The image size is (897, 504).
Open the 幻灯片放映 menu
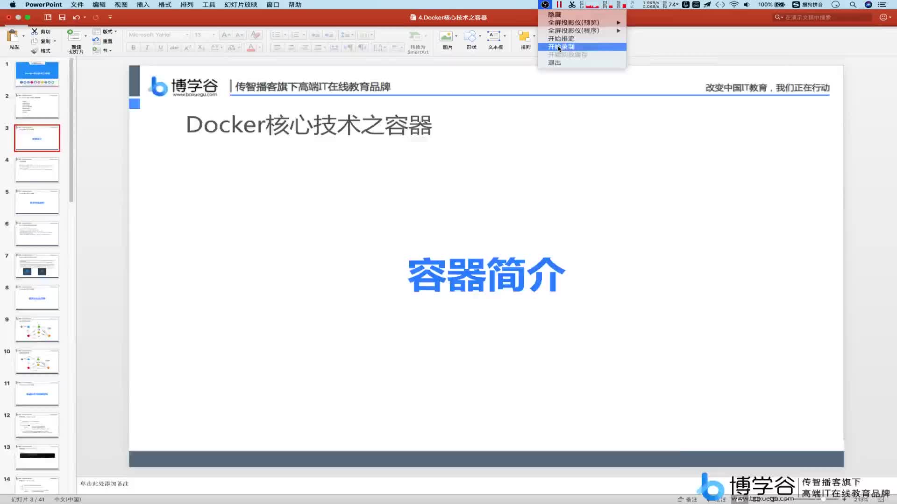(x=241, y=5)
